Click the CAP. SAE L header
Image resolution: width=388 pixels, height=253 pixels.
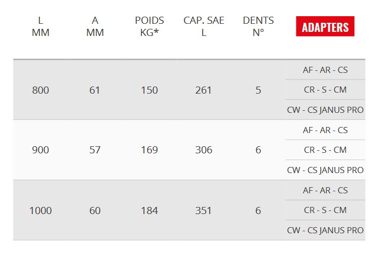point(204,27)
